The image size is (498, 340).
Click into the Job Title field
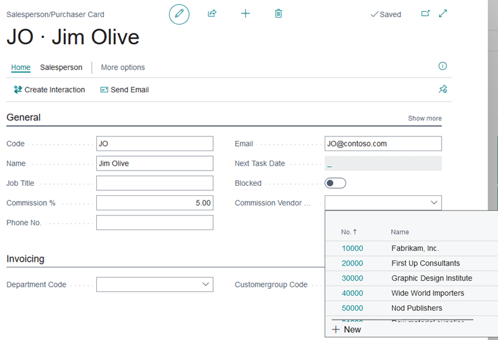154,183
